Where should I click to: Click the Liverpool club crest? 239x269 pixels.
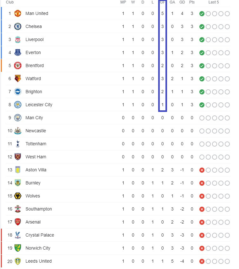18,39
